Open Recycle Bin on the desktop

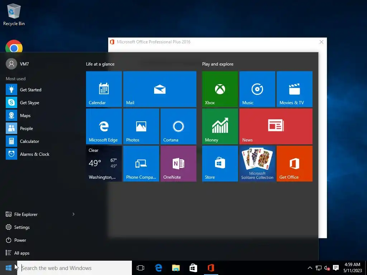click(14, 15)
